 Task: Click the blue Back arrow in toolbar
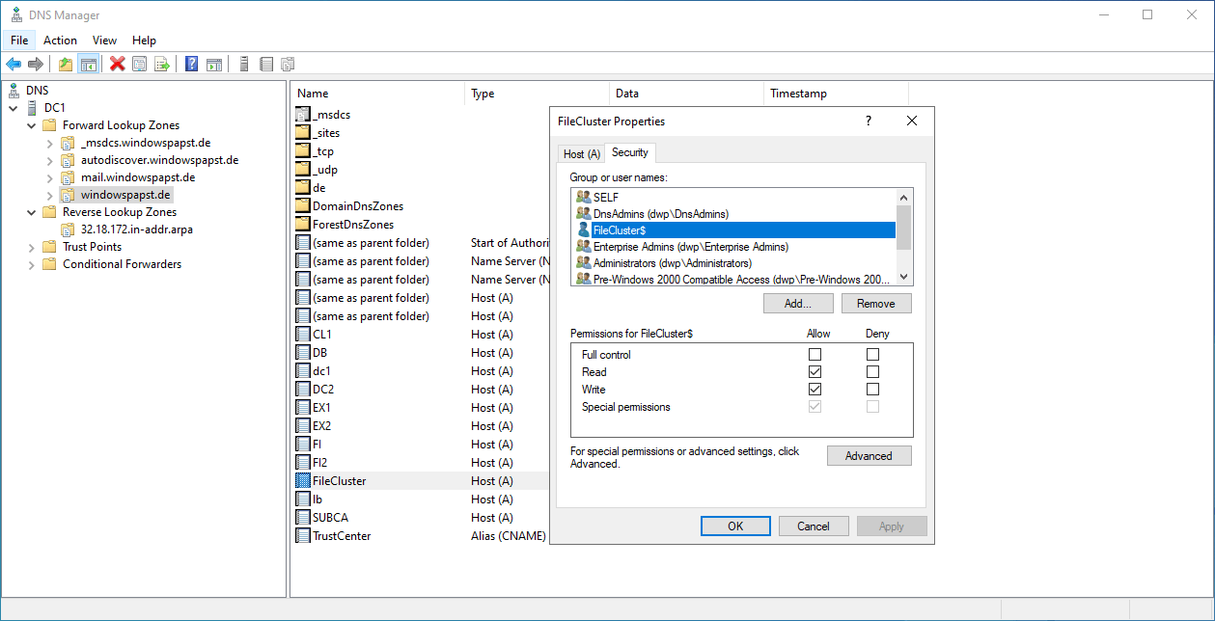coord(14,65)
